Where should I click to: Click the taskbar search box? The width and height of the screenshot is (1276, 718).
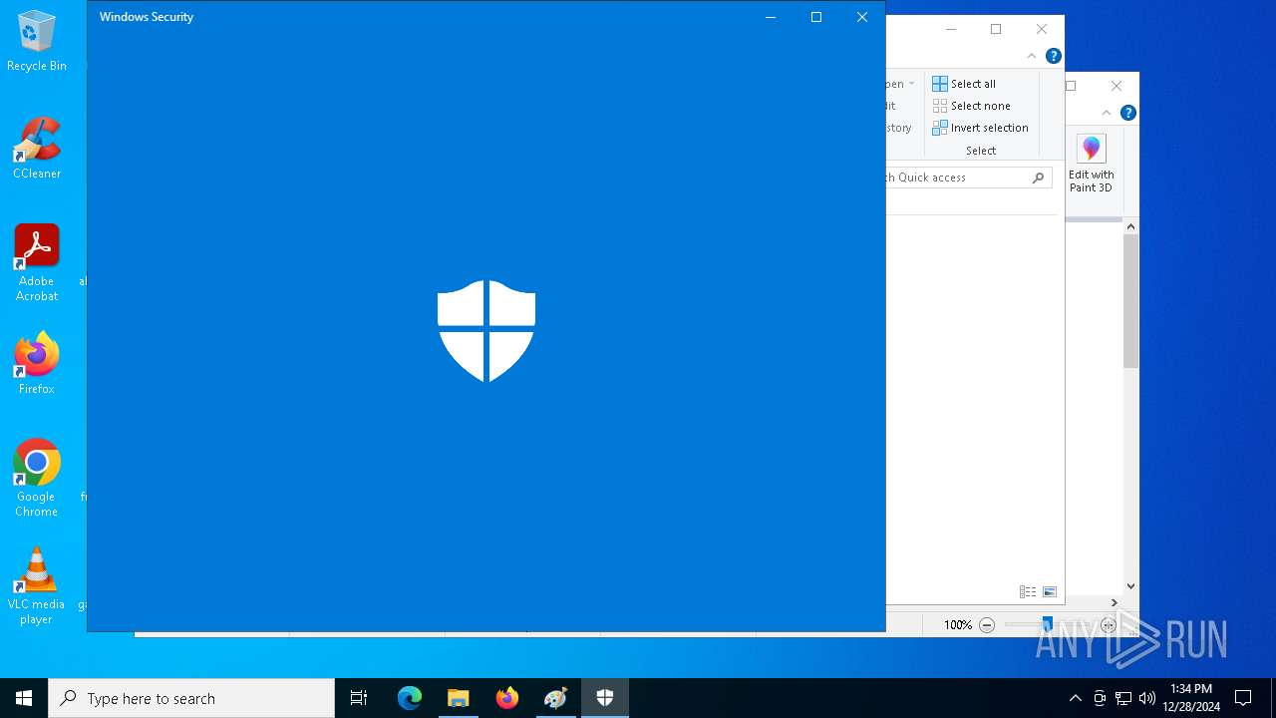191,698
